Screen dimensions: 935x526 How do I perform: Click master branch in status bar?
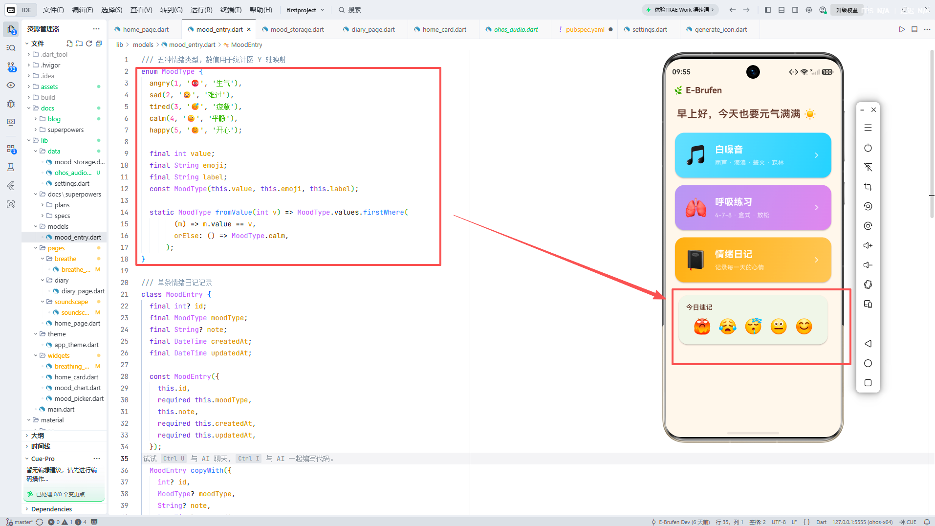coord(20,522)
